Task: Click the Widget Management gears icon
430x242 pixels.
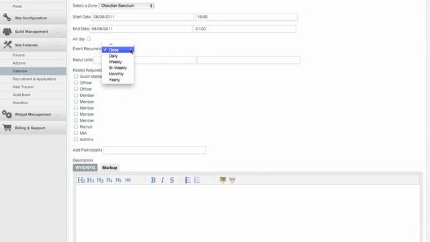Action: pyautogui.click(x=7, y=114)
